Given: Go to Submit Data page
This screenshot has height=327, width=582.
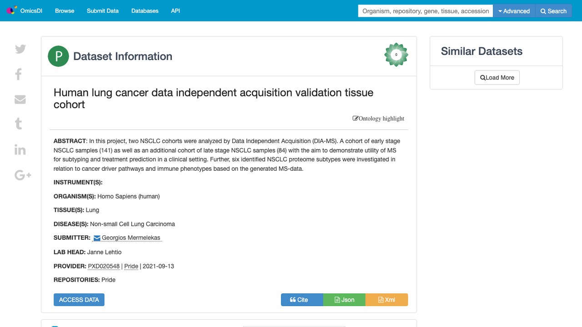Looking at the screenshot, I should [x=103, y=11].
